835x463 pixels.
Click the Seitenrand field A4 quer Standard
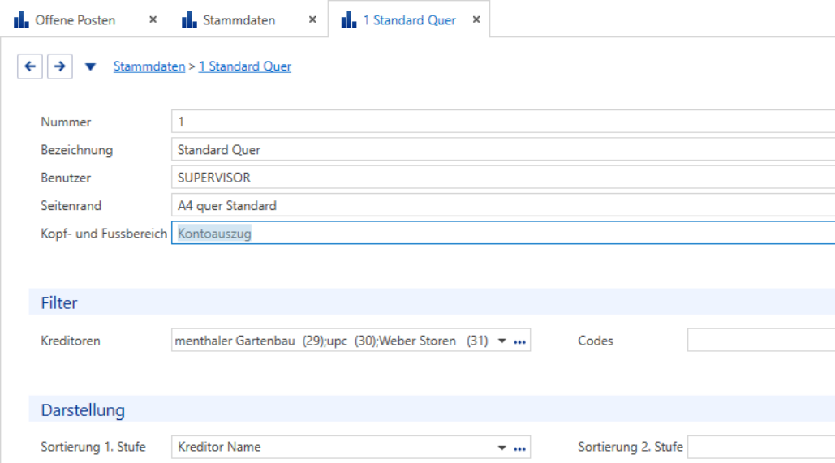(x=503, y=205)
